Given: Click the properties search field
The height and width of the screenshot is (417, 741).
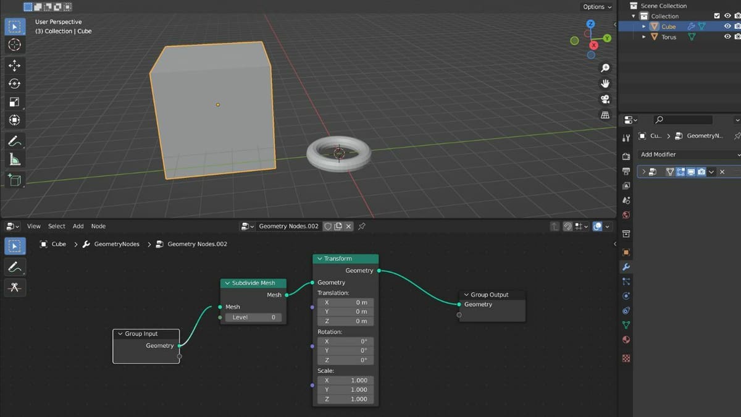Looking at the screenshot, I should pos(682,120).
